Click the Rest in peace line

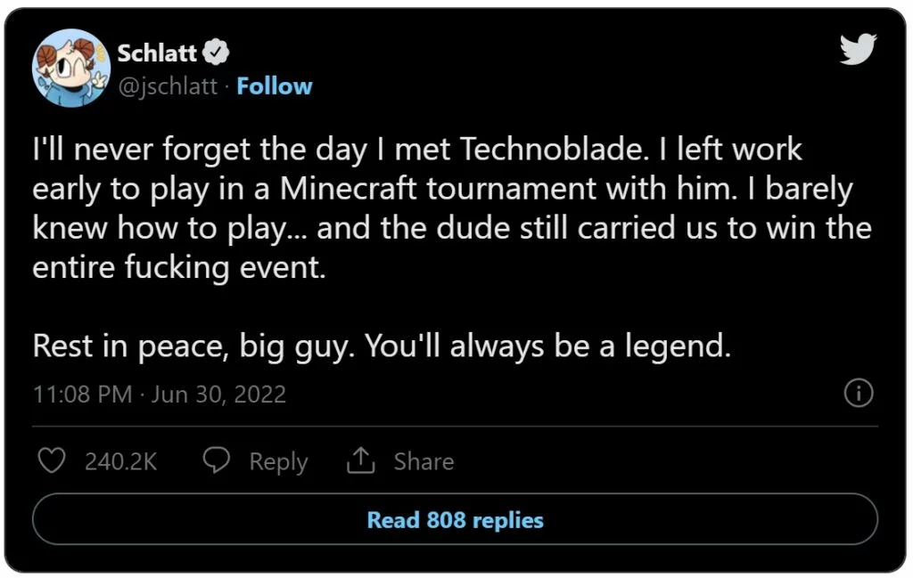tap(383, 346)
